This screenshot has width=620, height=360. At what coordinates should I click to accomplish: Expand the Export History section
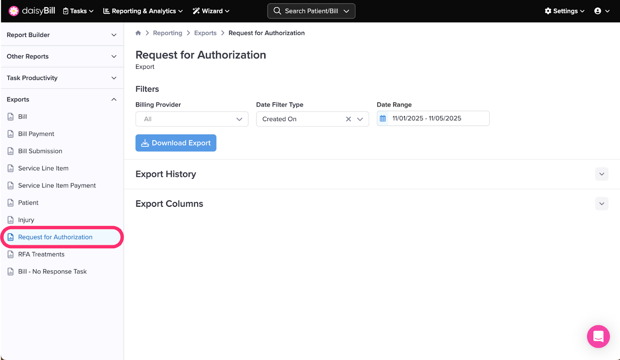tap(601, 174)
